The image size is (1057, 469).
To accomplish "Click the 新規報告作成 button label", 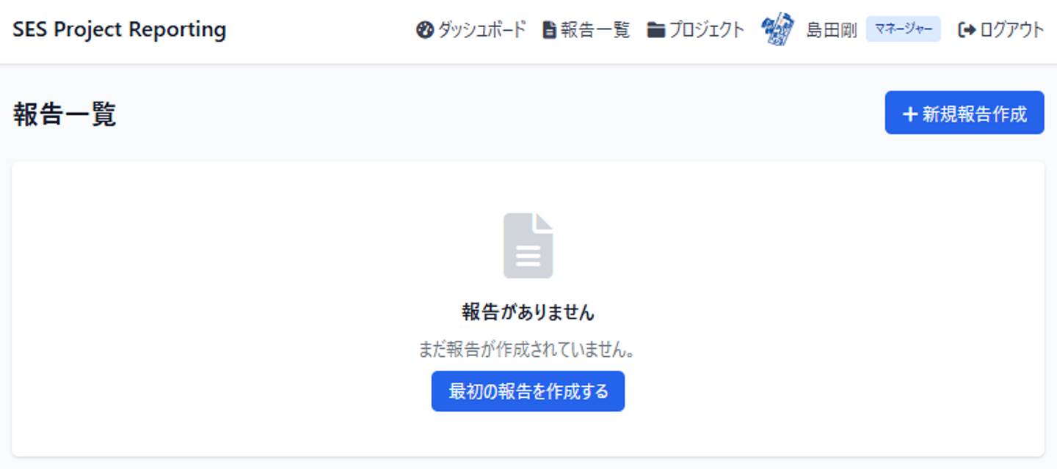I will point(974,114).
